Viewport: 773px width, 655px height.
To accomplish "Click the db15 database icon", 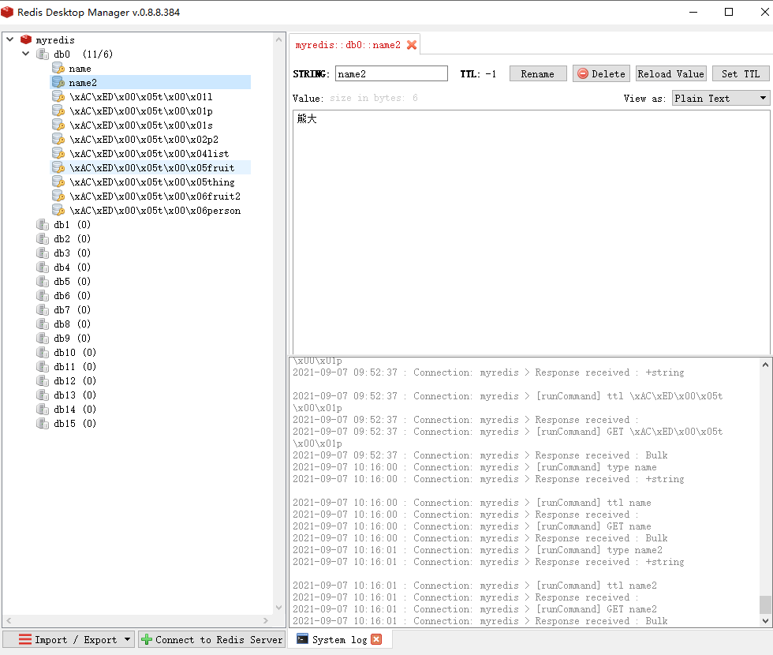I will pos(43,424).
